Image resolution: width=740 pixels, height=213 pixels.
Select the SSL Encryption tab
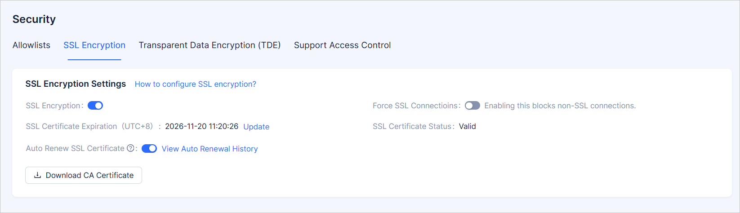94,45
